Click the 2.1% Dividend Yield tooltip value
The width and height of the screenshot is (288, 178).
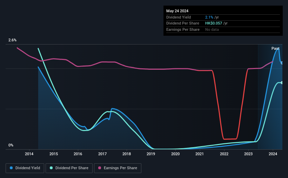click(x=209, y=17)
